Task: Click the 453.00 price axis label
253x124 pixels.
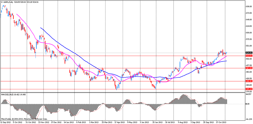Action: [249, 72]
